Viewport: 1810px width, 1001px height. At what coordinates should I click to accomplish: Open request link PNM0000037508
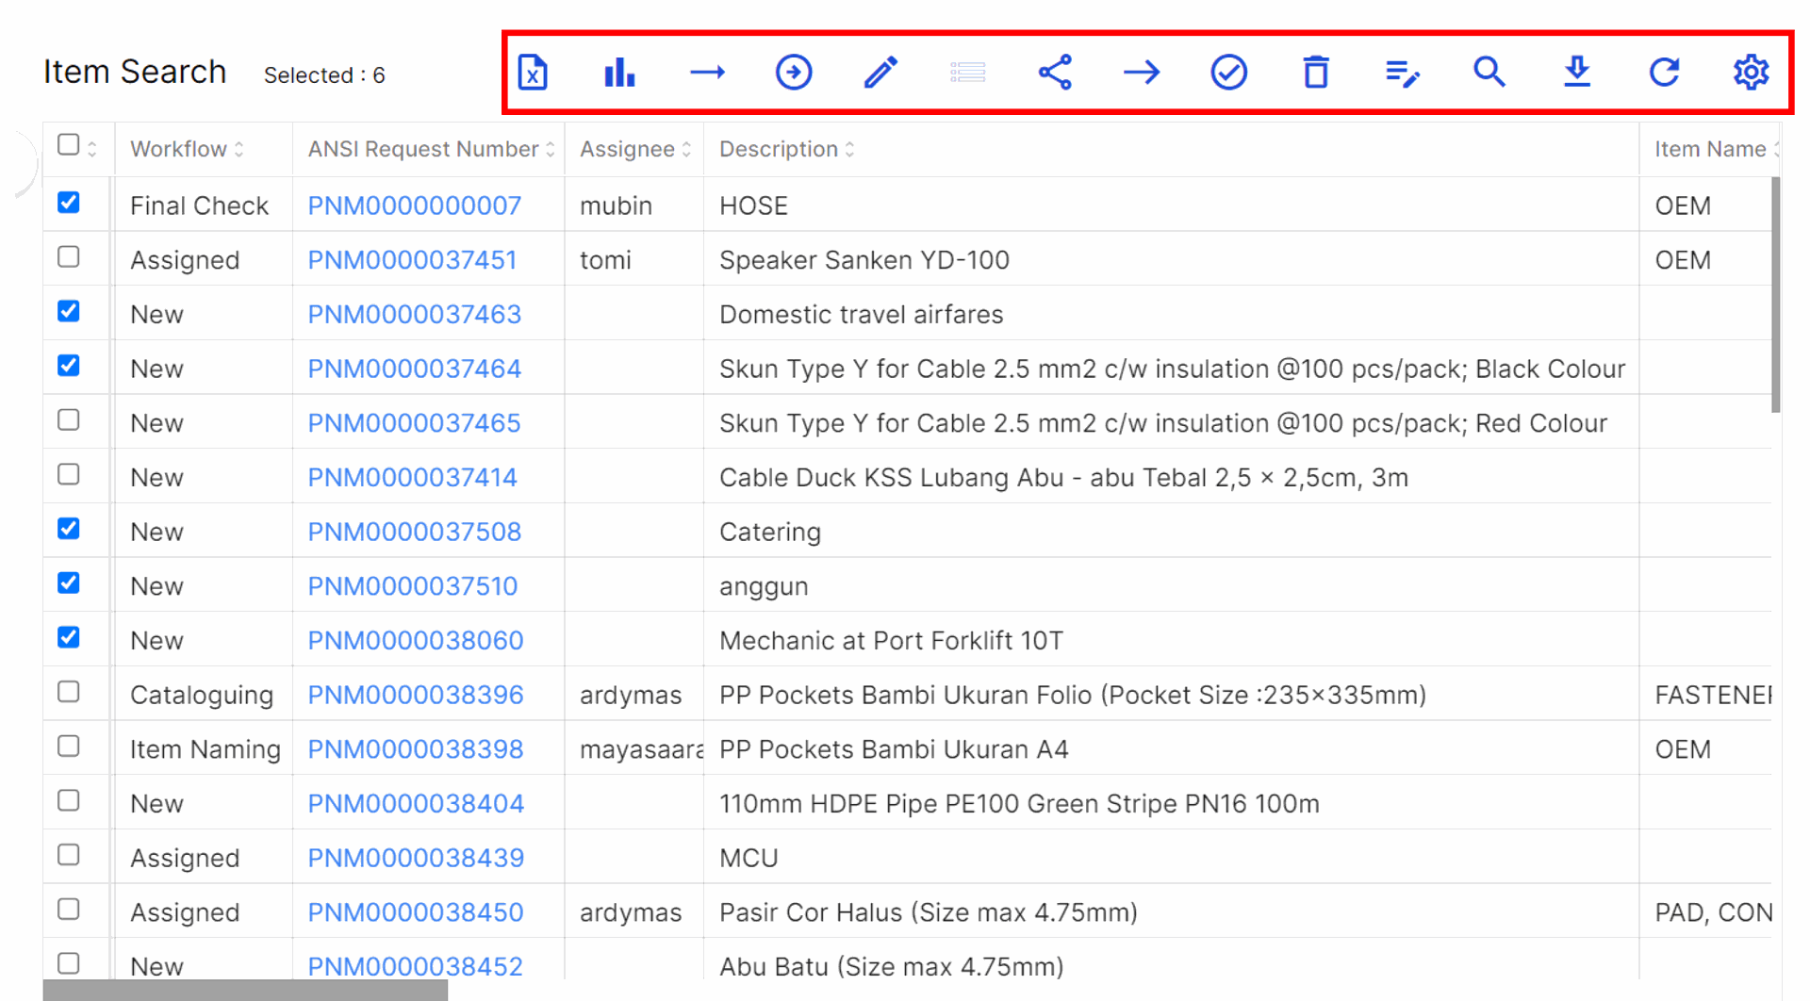tap(414, 532)
